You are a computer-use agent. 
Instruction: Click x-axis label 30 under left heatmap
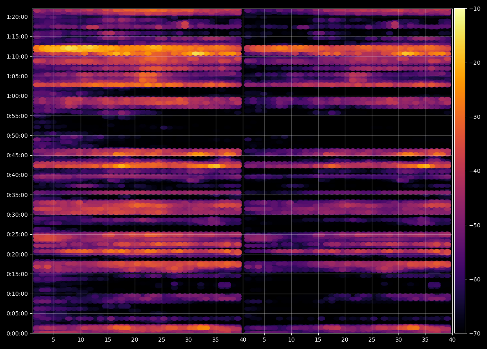(x=188, y=340)
